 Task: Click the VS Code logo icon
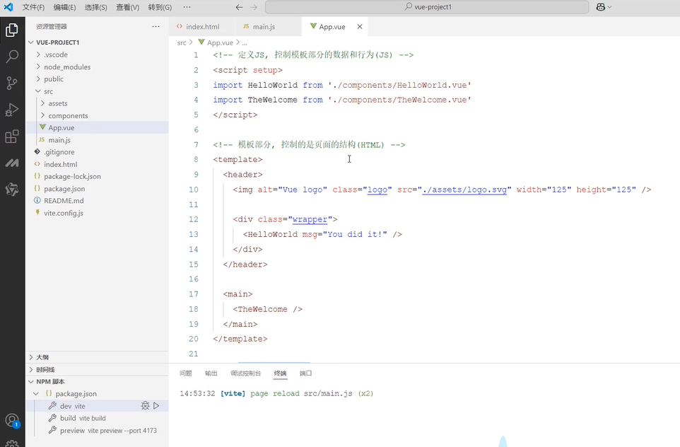[x=8, y=7]
